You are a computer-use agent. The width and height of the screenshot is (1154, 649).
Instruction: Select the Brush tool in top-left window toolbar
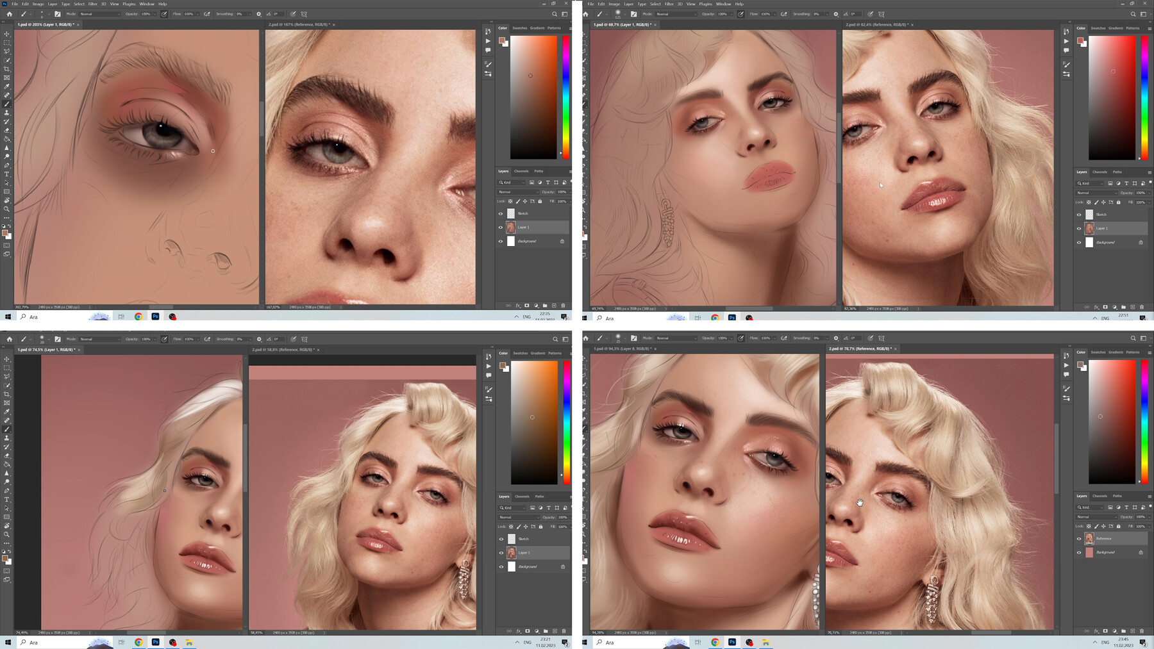(x=7, y=104)
